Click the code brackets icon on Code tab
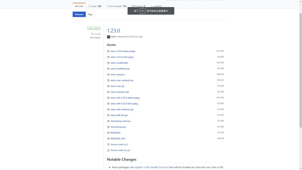 [x=76, y=6]
